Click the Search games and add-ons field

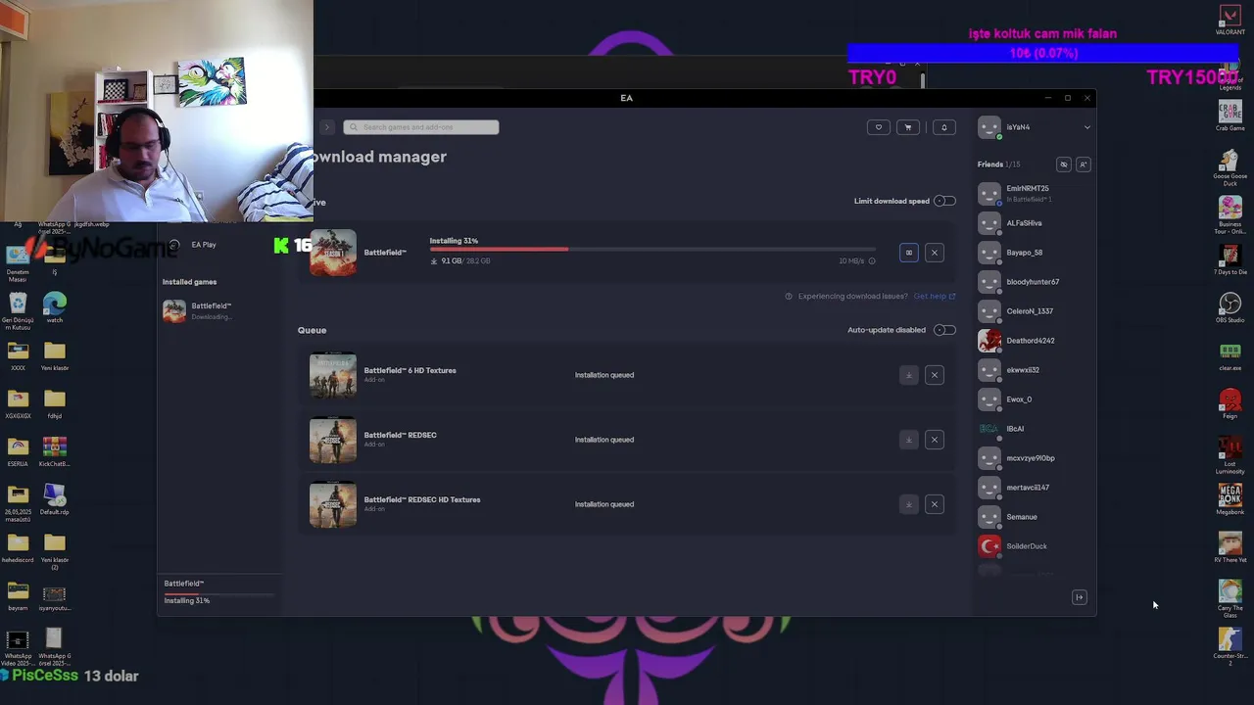(421, 127)
